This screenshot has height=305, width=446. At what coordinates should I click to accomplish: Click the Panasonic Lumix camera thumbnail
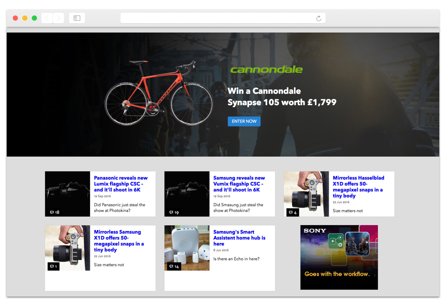(x=67, y=194)
